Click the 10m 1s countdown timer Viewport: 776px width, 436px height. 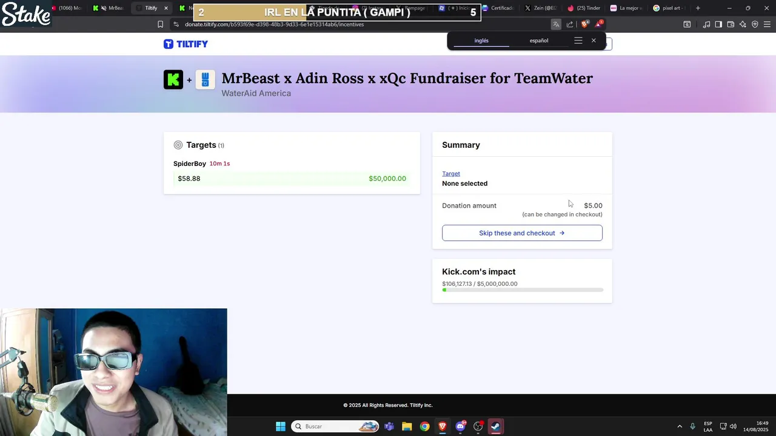pos(219,163)
